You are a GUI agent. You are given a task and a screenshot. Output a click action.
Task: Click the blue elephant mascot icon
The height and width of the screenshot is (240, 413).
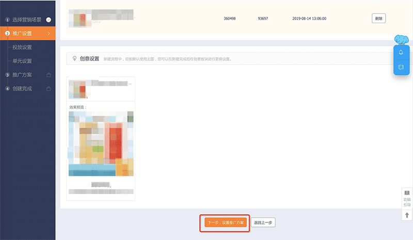tap(401, 40)
